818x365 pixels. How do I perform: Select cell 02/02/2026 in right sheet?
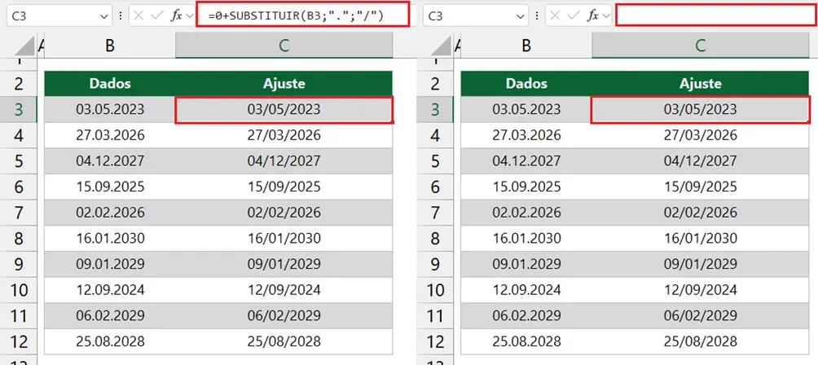[x=700, y=213]
